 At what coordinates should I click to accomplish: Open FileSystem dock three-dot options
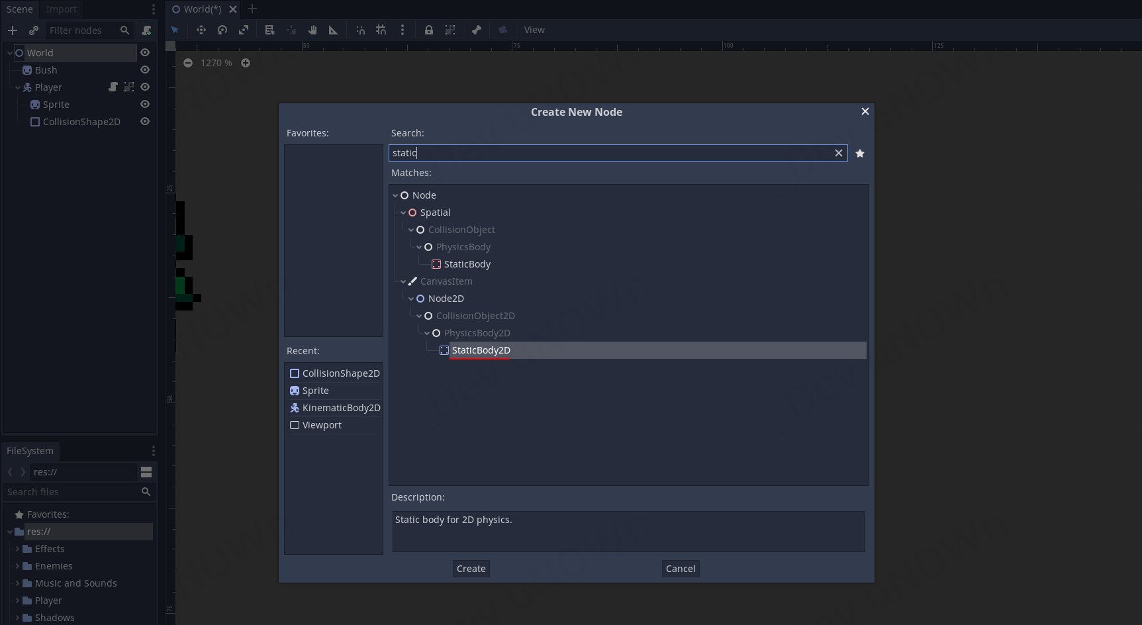[x=154, y=451]
